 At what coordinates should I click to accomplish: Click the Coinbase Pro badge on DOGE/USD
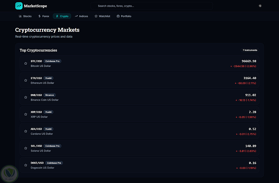pos(54,163)
